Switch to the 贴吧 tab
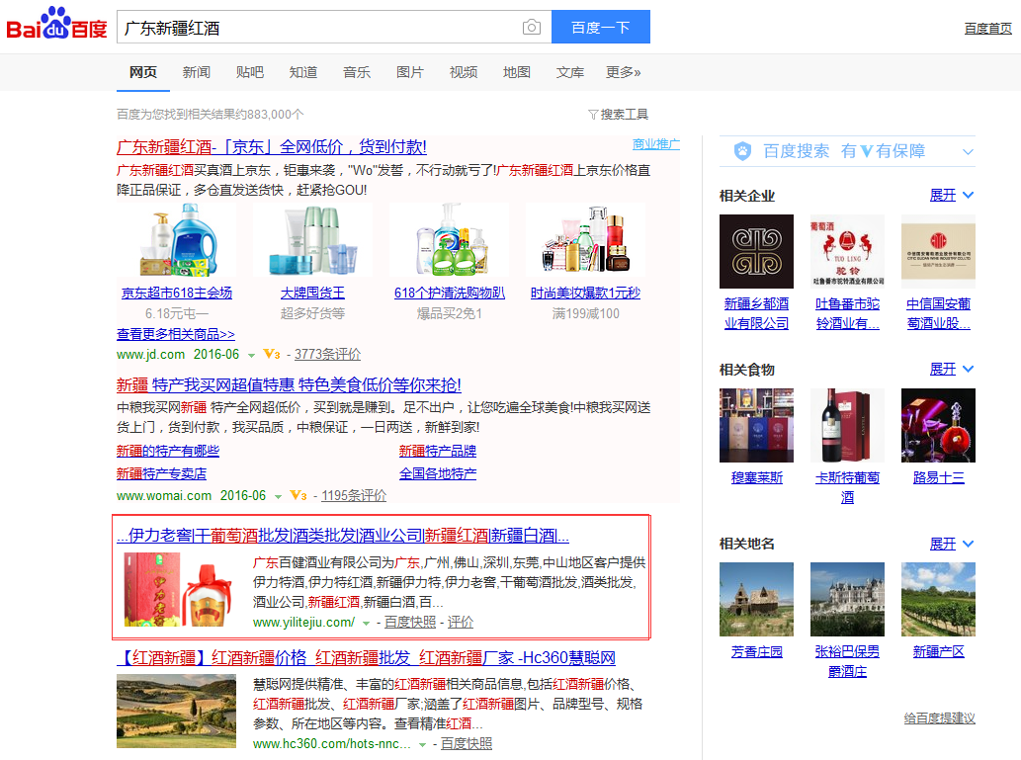The image size is (1021, 760). pos(250,72)
